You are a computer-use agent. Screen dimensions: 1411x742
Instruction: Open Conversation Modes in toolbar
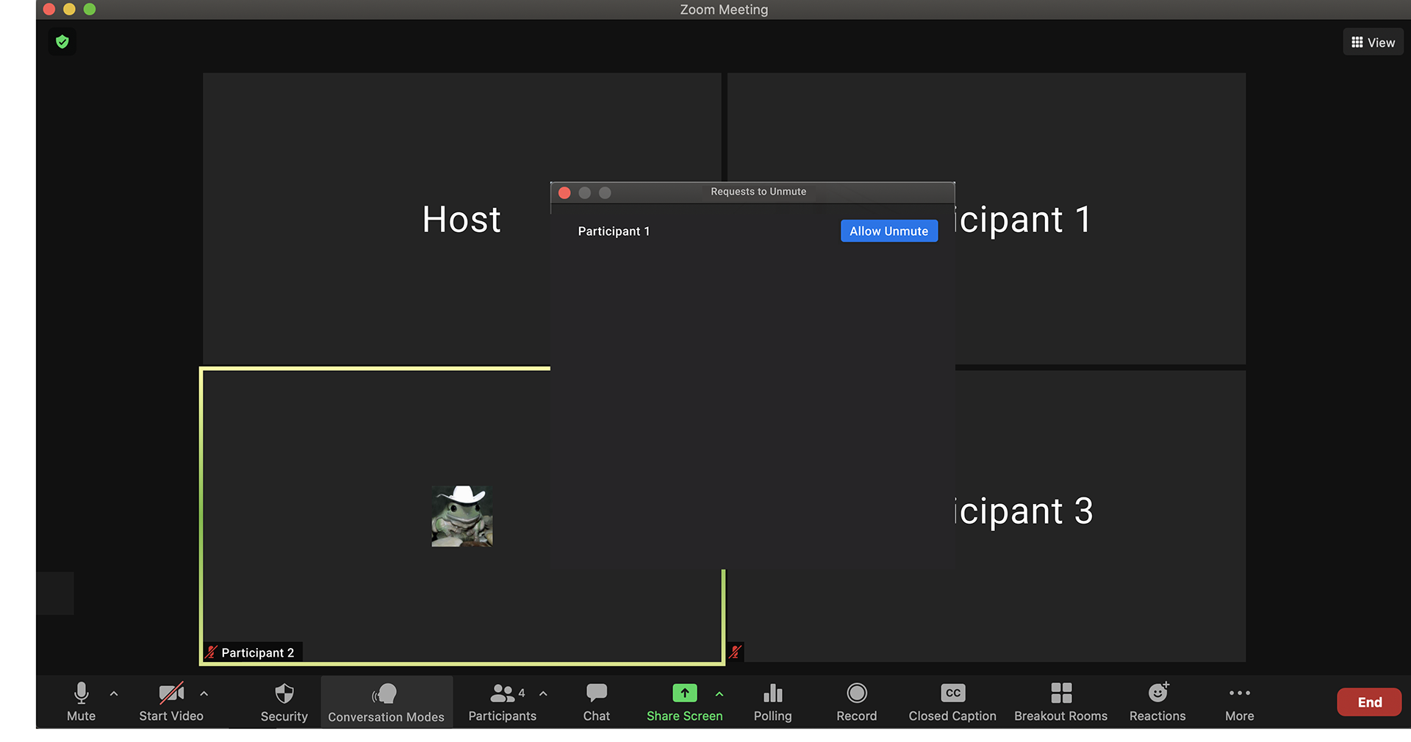pos(387,702)
